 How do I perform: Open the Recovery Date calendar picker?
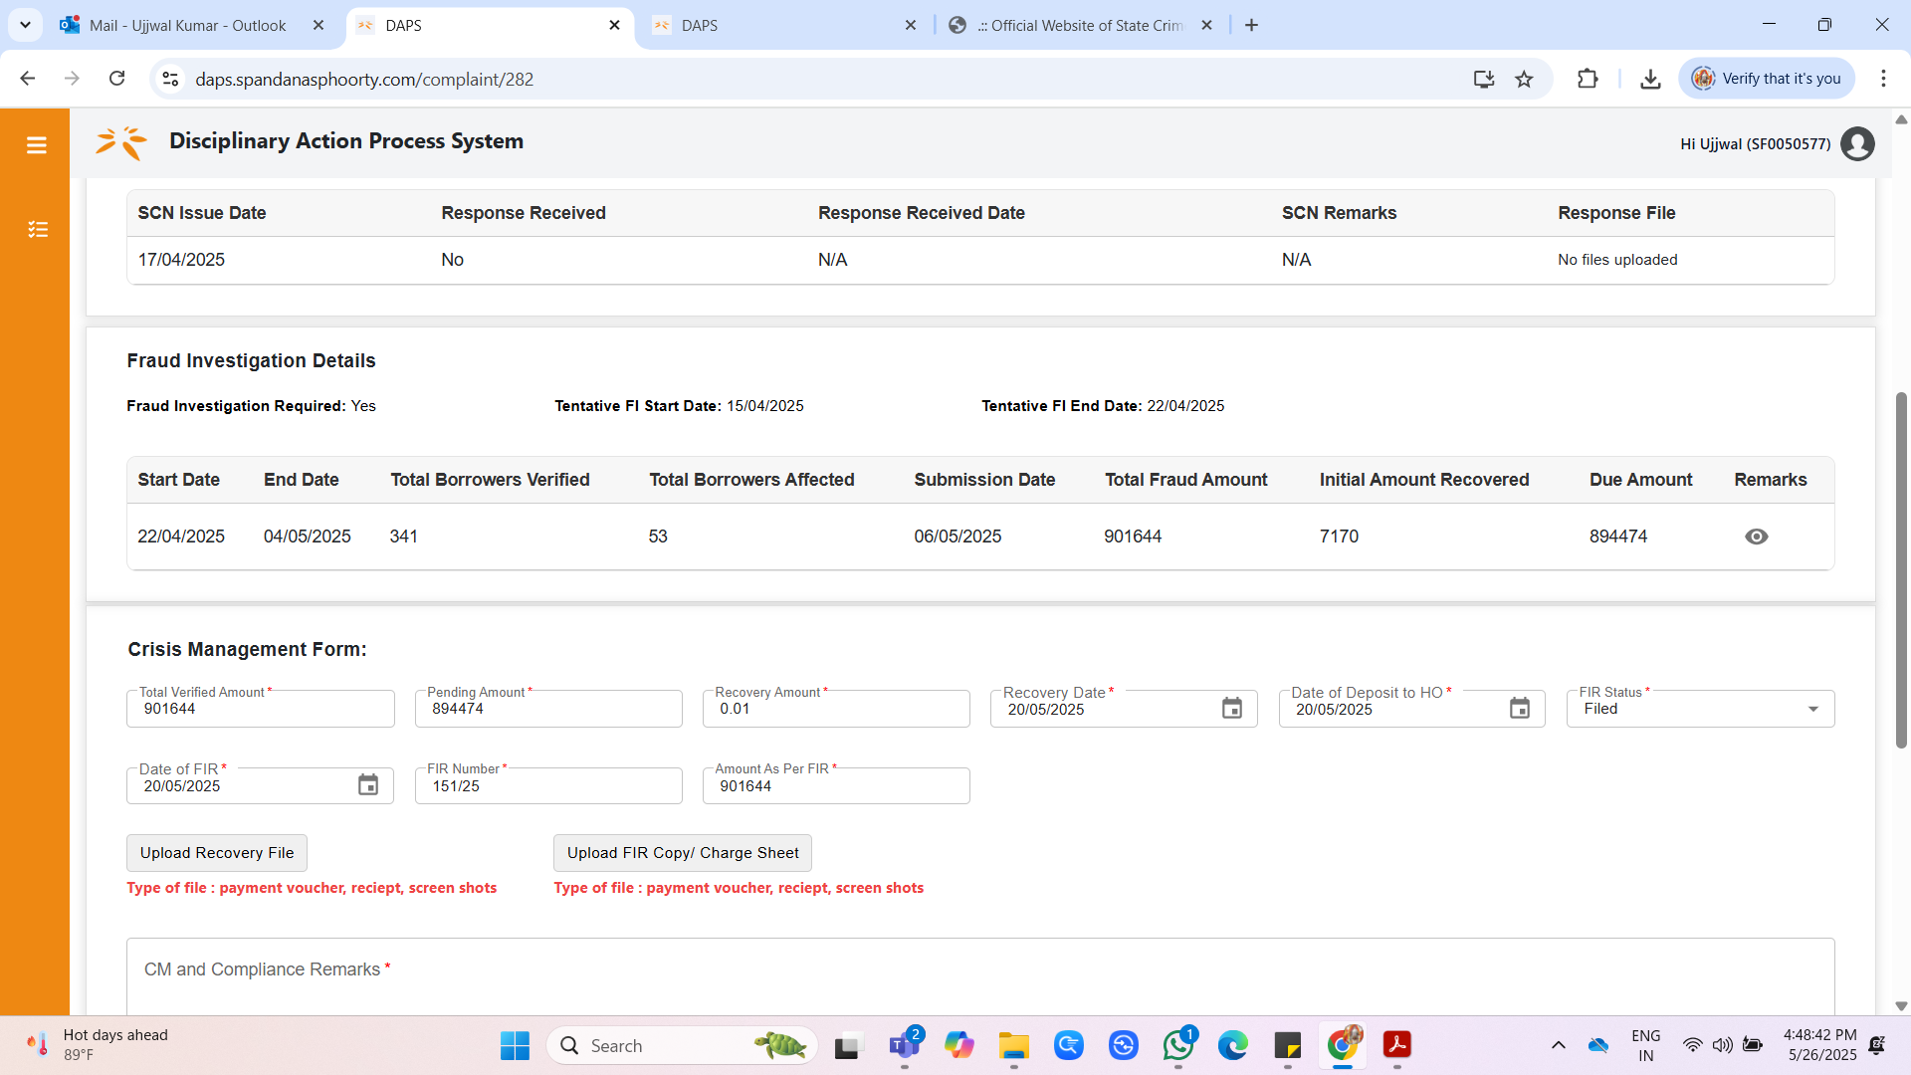coord(1232,709)
